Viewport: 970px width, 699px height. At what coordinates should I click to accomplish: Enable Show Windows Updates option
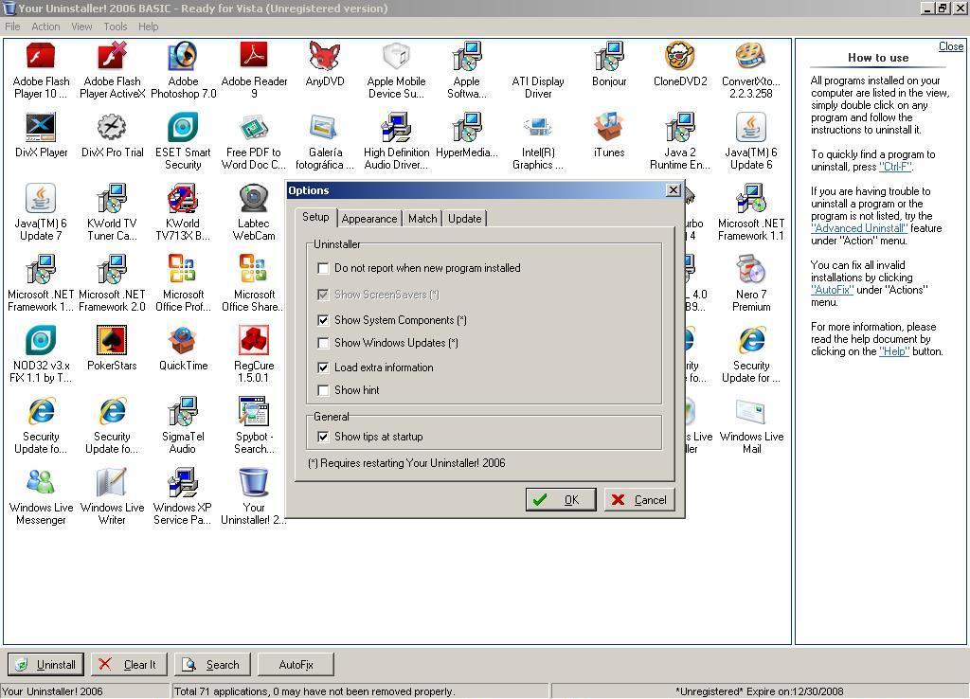click(x=323, y=343)
